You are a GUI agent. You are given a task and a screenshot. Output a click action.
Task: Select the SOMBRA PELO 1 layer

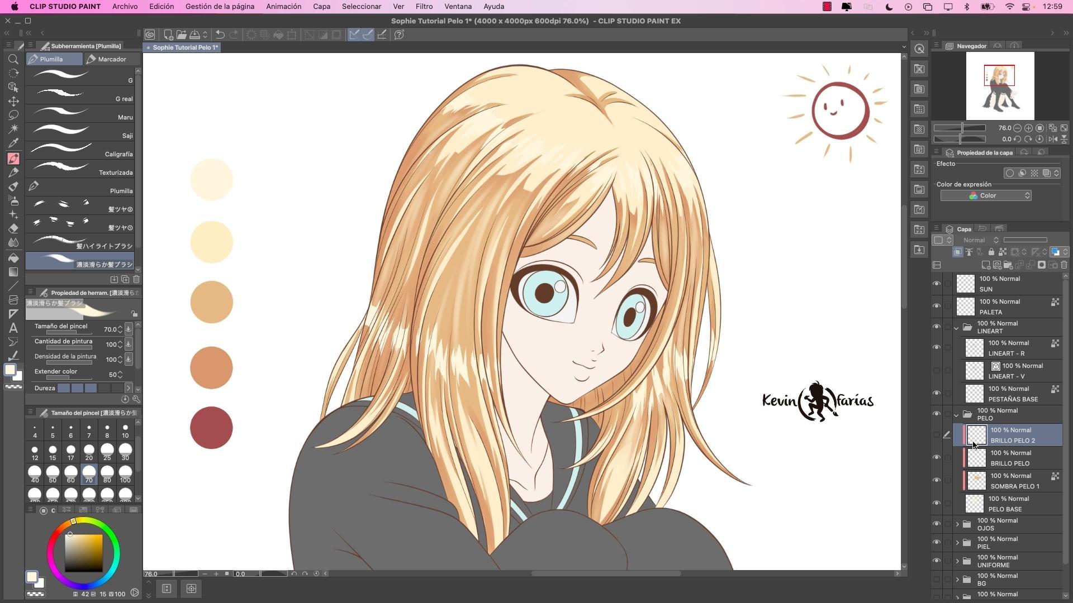(1014, 481)
